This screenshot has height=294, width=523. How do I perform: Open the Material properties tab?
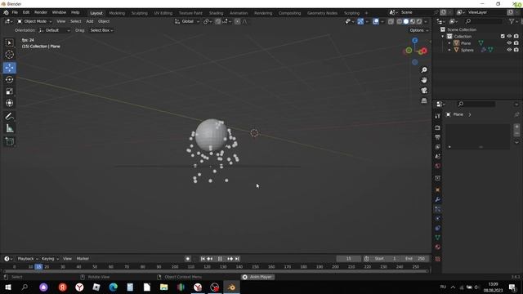coord(438,247)
